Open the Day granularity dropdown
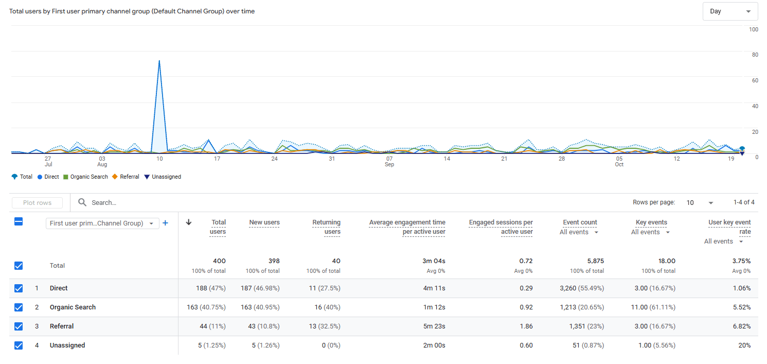The width and height of the screenshot is (767, 364). tap(730, 11)
